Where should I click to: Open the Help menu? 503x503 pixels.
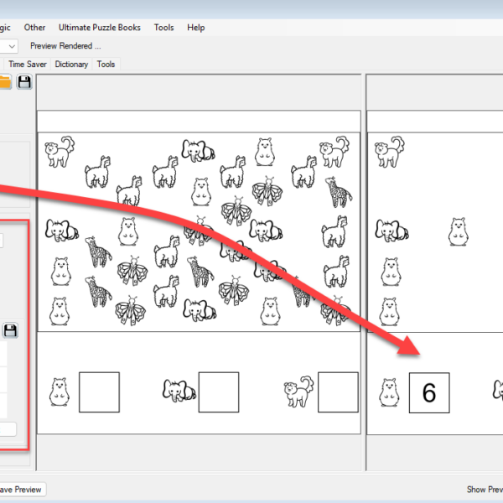[196, 28]
